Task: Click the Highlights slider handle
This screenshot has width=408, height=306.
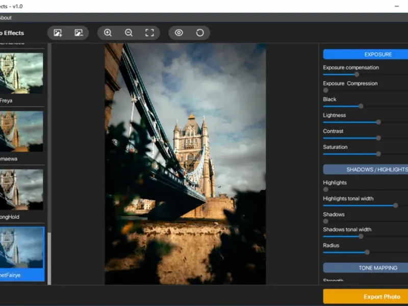Action: point(326,189)
